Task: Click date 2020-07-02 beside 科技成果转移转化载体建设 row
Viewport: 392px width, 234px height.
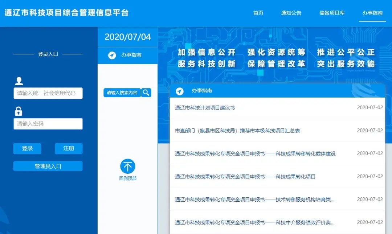Action: [370, 153]
